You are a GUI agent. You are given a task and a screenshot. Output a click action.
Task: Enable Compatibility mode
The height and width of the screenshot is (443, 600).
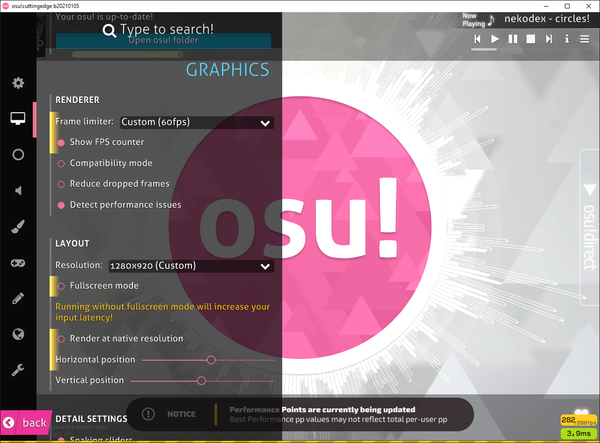pyautogui.click(x=61, y=163)
